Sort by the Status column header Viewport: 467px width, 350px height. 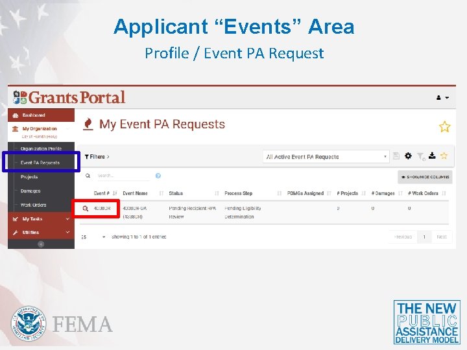pyautogui.click(x=193, y=193)
